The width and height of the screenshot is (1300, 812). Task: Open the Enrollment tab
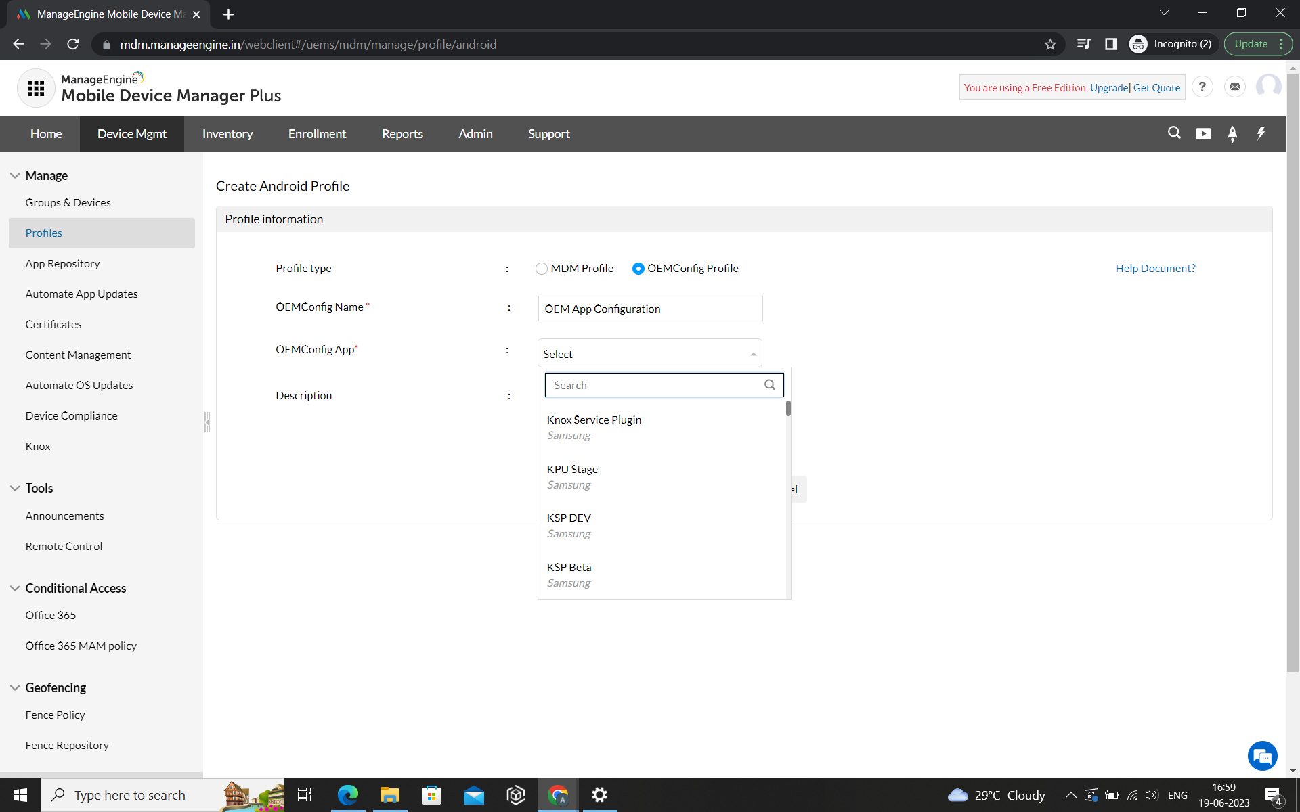pos(317,134)
